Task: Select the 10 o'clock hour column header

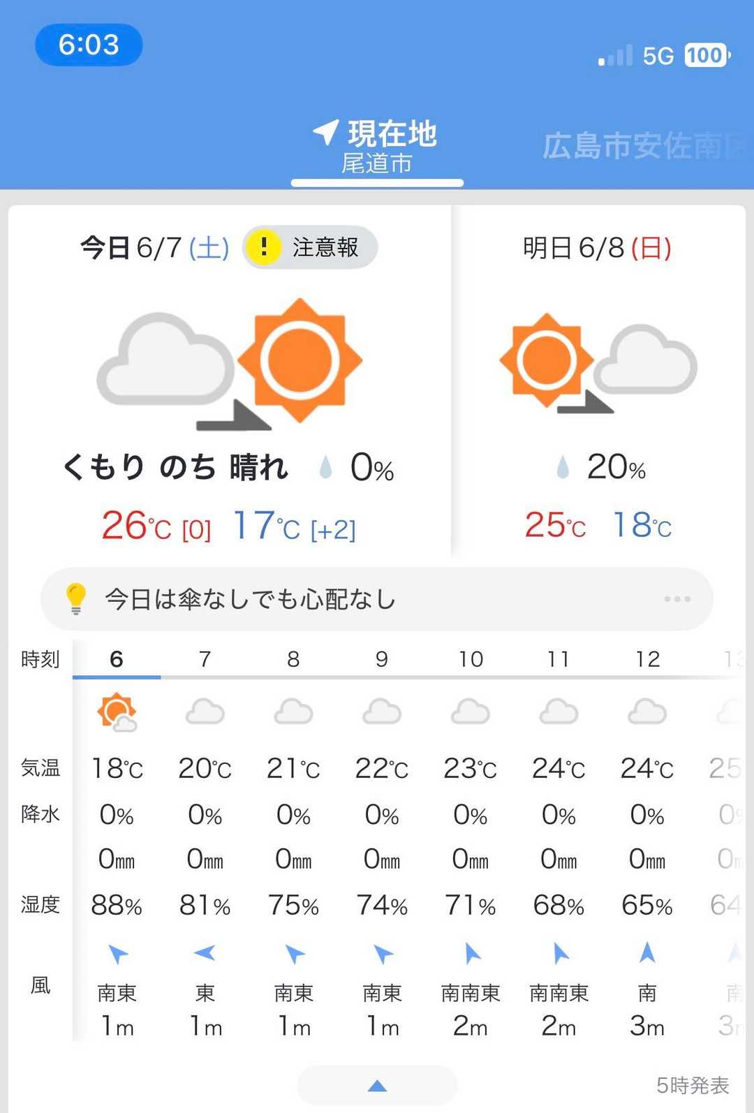Action: coord(471,659)
